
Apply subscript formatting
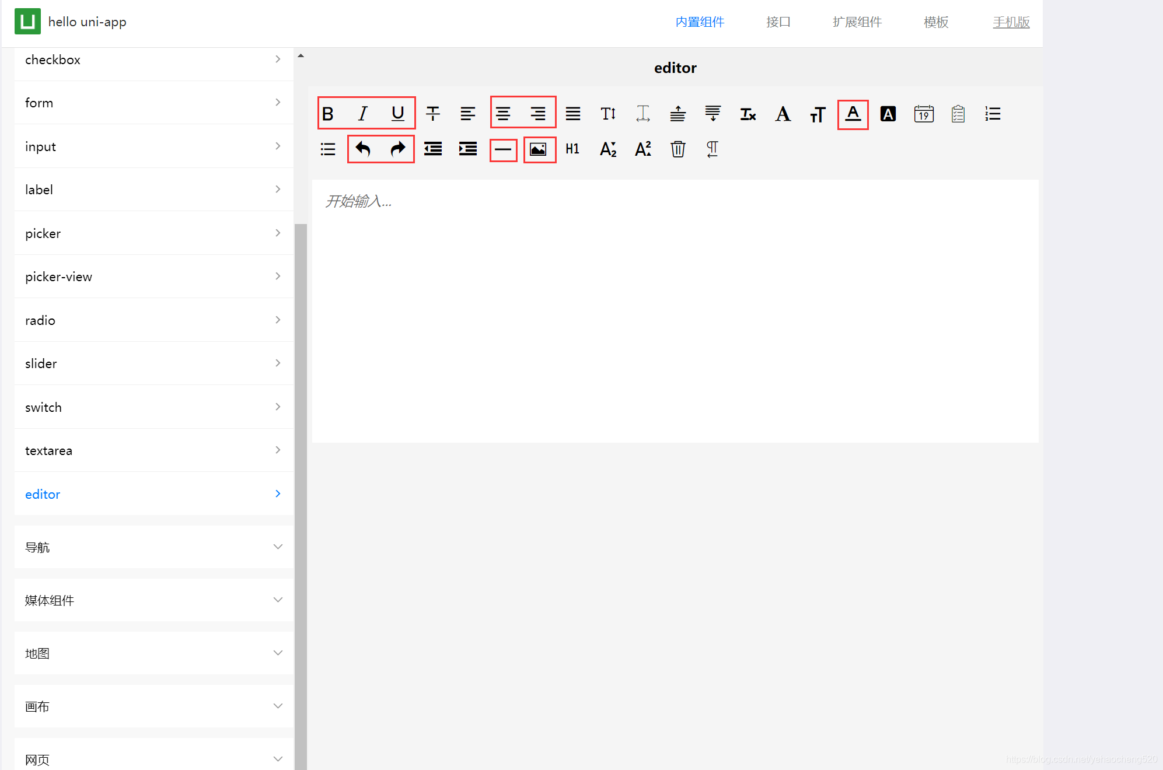pyautogui.click(x=608, y=149)
